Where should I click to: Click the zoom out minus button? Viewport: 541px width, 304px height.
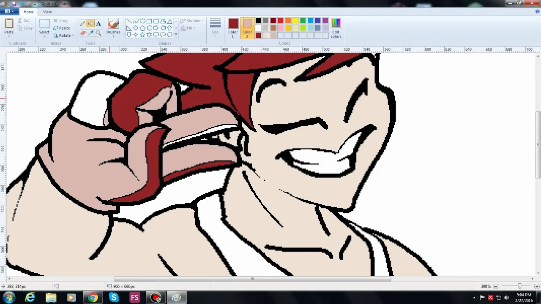coord(496,286)
